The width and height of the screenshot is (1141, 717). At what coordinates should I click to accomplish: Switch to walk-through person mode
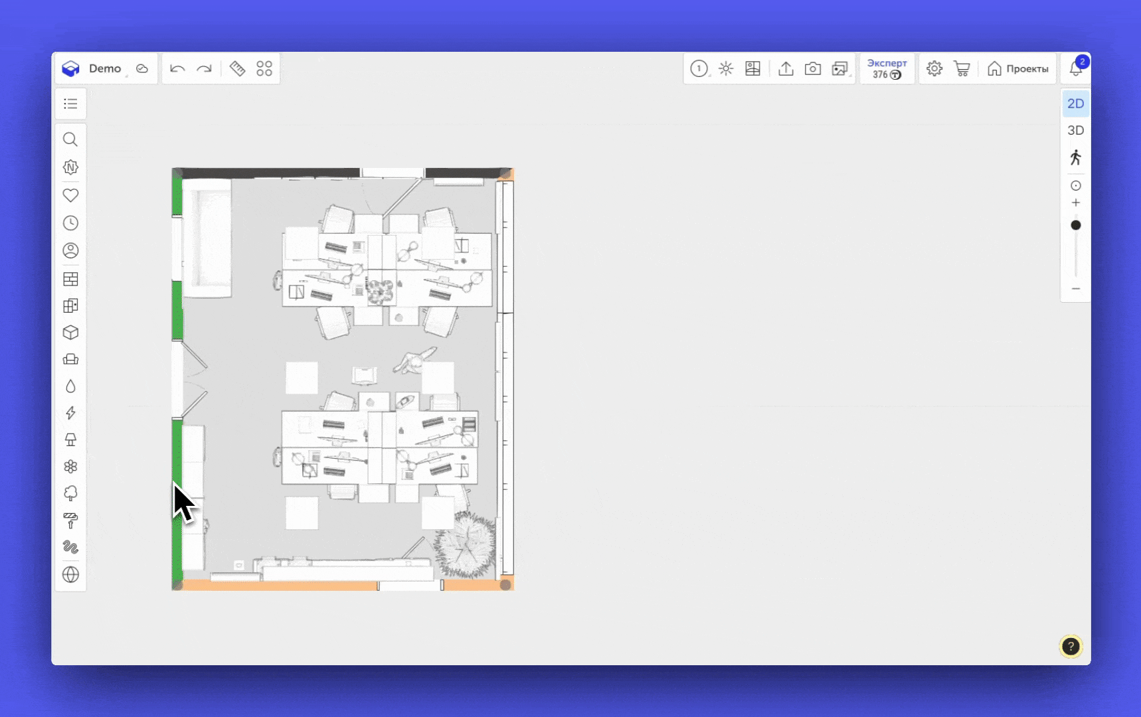point(1076,157)
